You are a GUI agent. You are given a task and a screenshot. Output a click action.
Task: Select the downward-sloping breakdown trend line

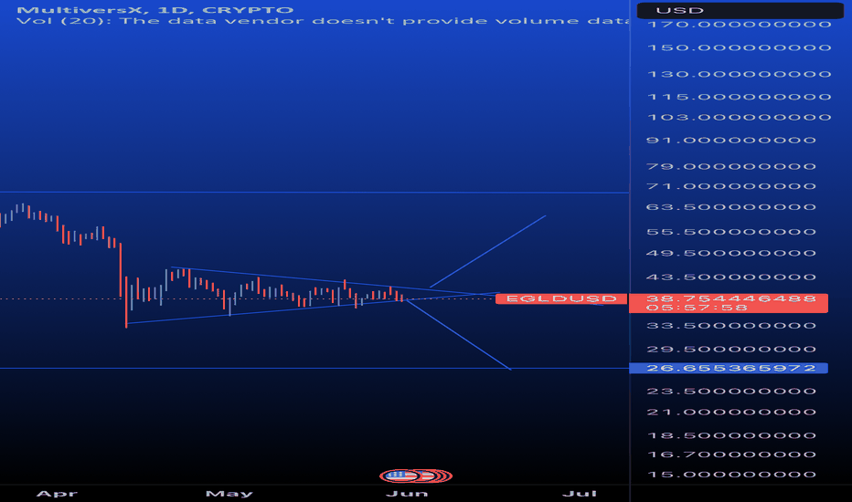pyautogui.click(x=459, y=335)
